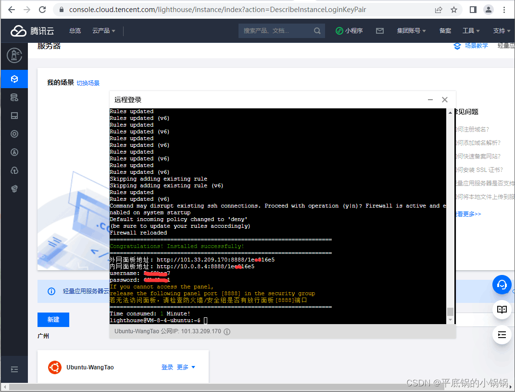This screenshot has width=515, height=392.
Task: Click the Tencent Cloud logo
Action: pos(32,31)
